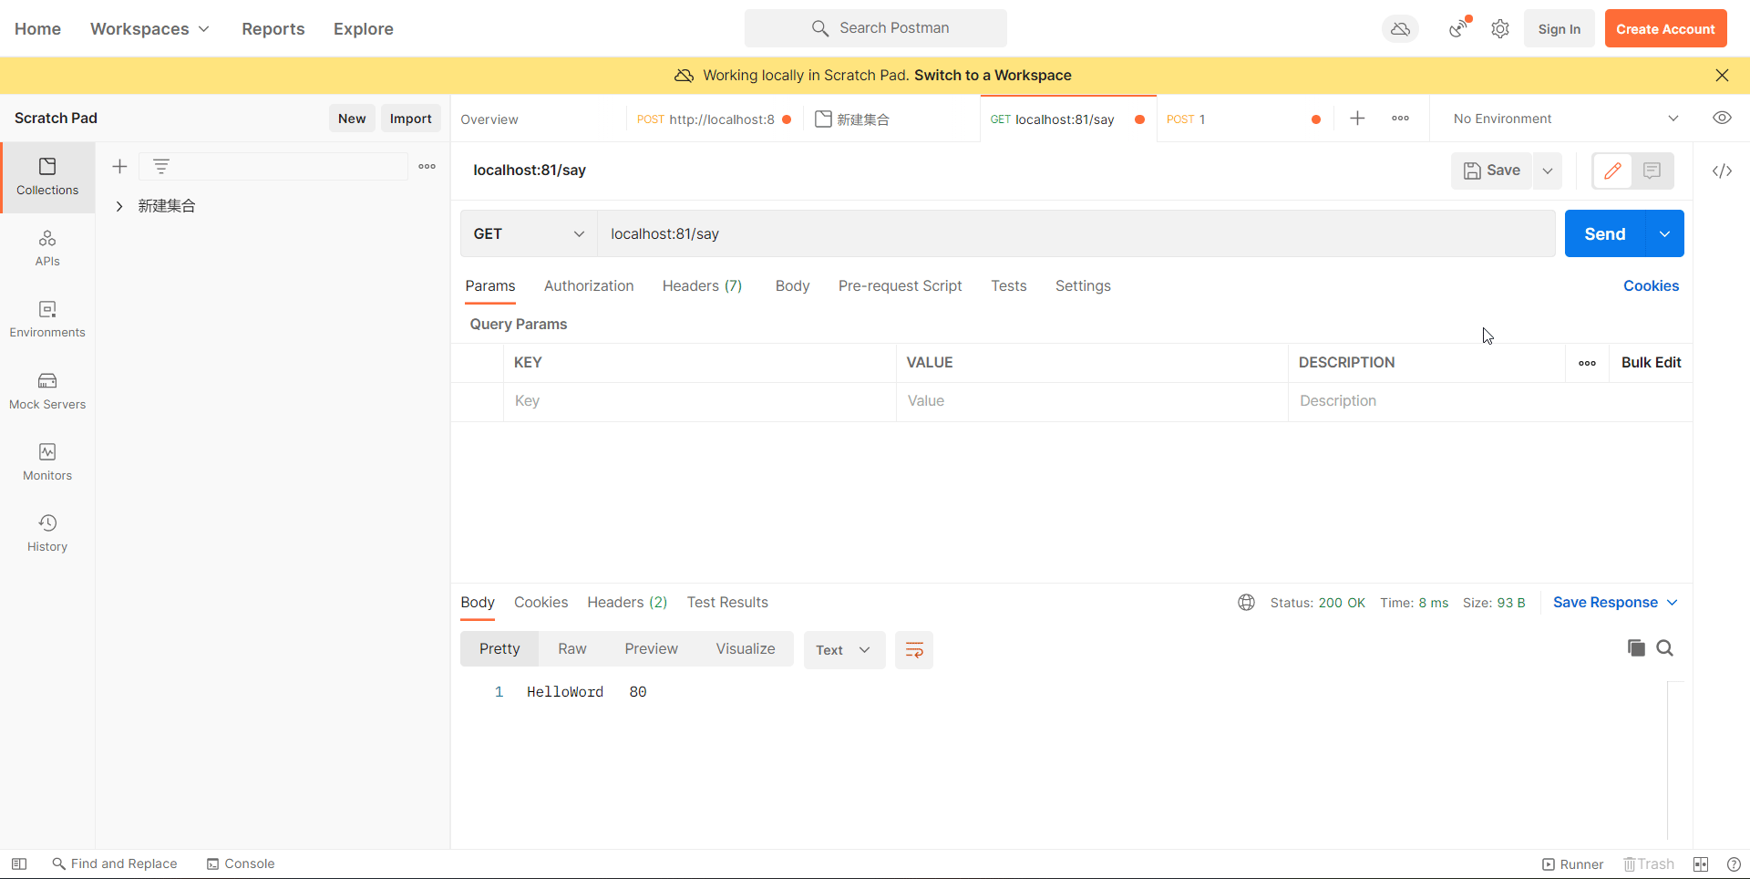Viewport: 1750px width, 879px height.
Task: Expand the 新建集合 collection
Action: 119,206
